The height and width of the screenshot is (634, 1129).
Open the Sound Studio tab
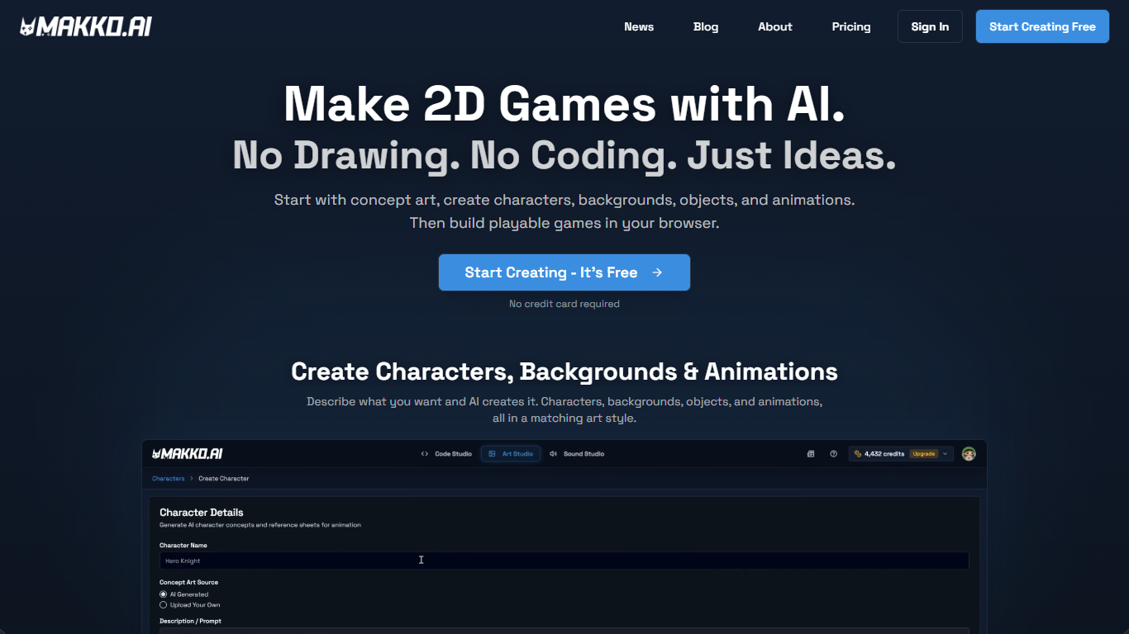577,454
